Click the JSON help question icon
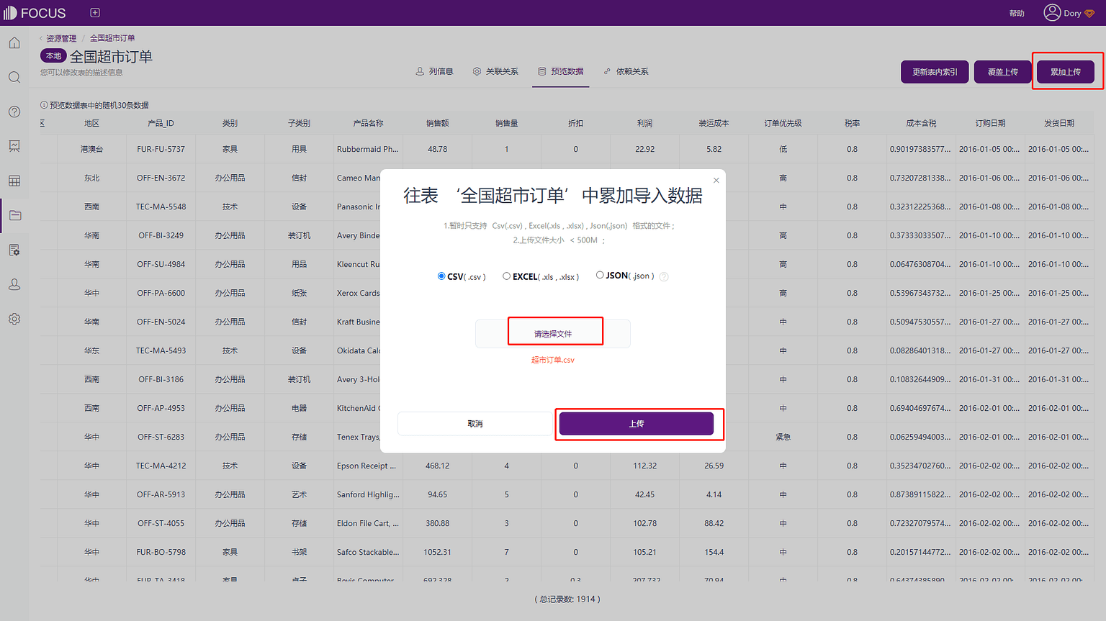 [x=664, y=276]
